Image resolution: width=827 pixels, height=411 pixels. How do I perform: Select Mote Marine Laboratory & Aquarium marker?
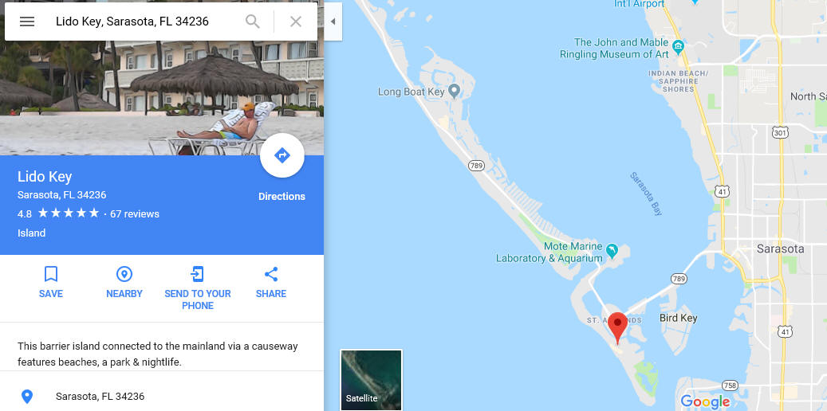[612, 251]
